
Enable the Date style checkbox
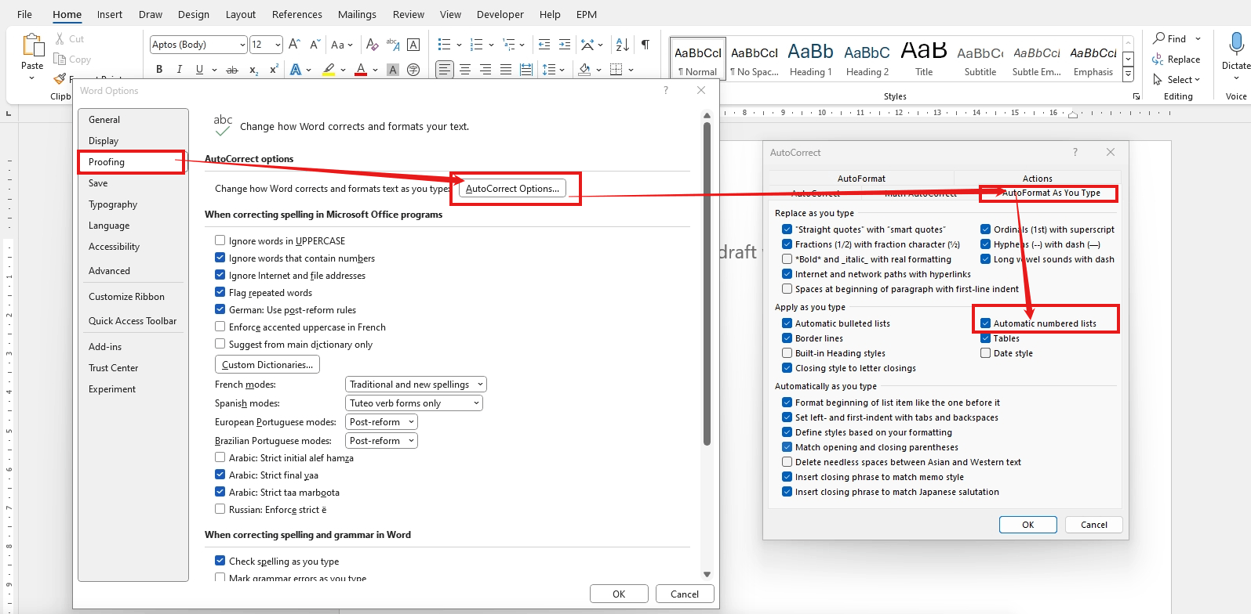point(985,352)
